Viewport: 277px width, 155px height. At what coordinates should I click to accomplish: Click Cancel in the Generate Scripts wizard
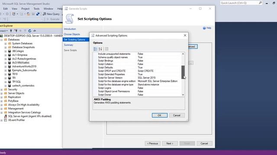[204, 143]
